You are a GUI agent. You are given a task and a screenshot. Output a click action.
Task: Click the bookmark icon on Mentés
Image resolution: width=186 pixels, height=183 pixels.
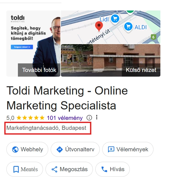tap(16, 169)
